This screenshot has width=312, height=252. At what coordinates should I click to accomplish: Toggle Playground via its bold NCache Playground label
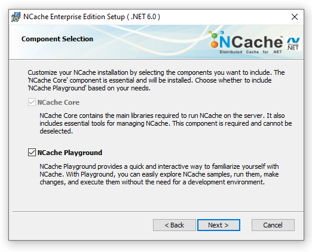pos(70,153)
